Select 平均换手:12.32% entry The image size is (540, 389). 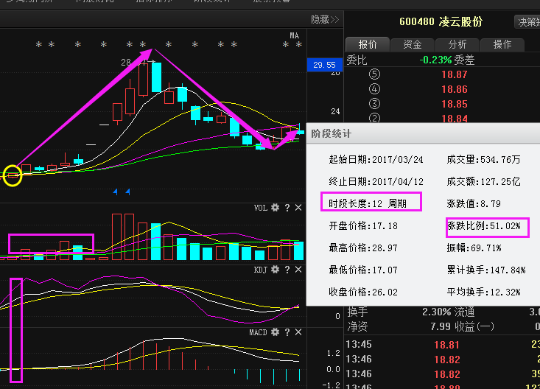click(483, 292)
